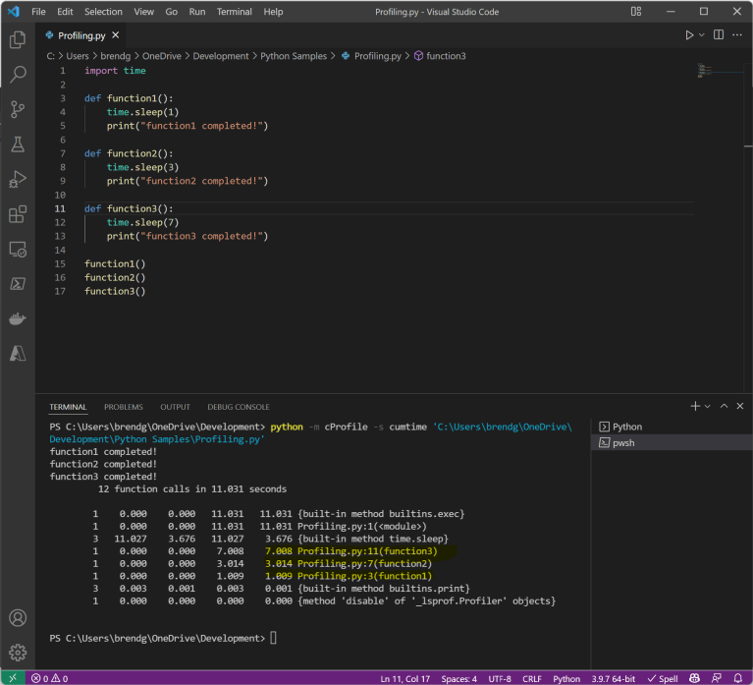Open the Accounts menu icon
The image size is (753, 685).
tap(18, 618)
